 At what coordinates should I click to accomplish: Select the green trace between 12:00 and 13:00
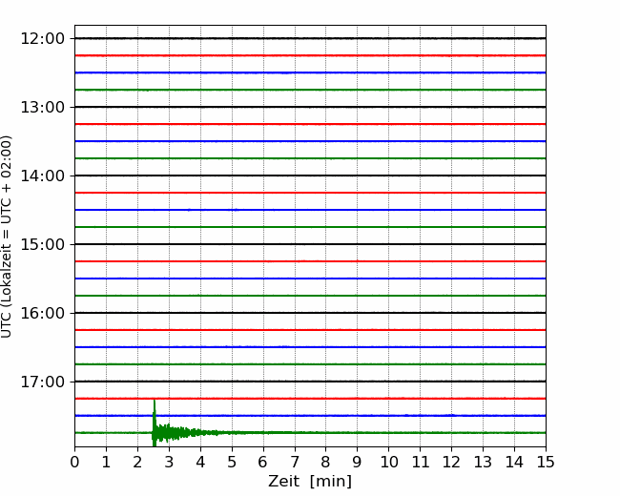point(310,90)
